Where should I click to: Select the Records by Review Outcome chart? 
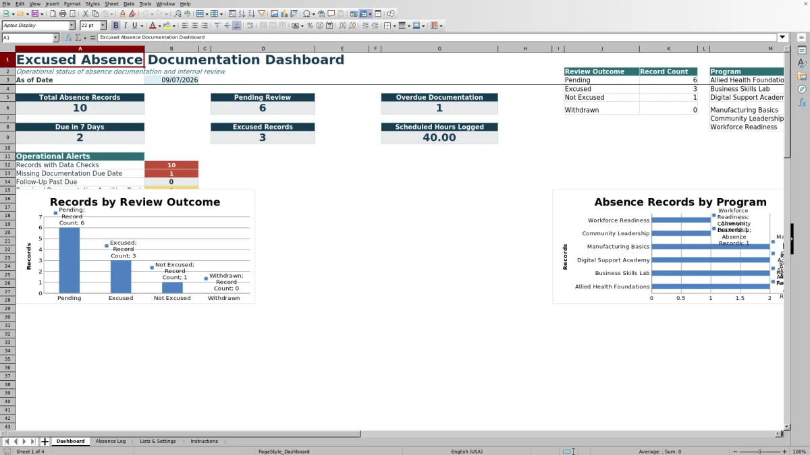click(x=135, y=247)
